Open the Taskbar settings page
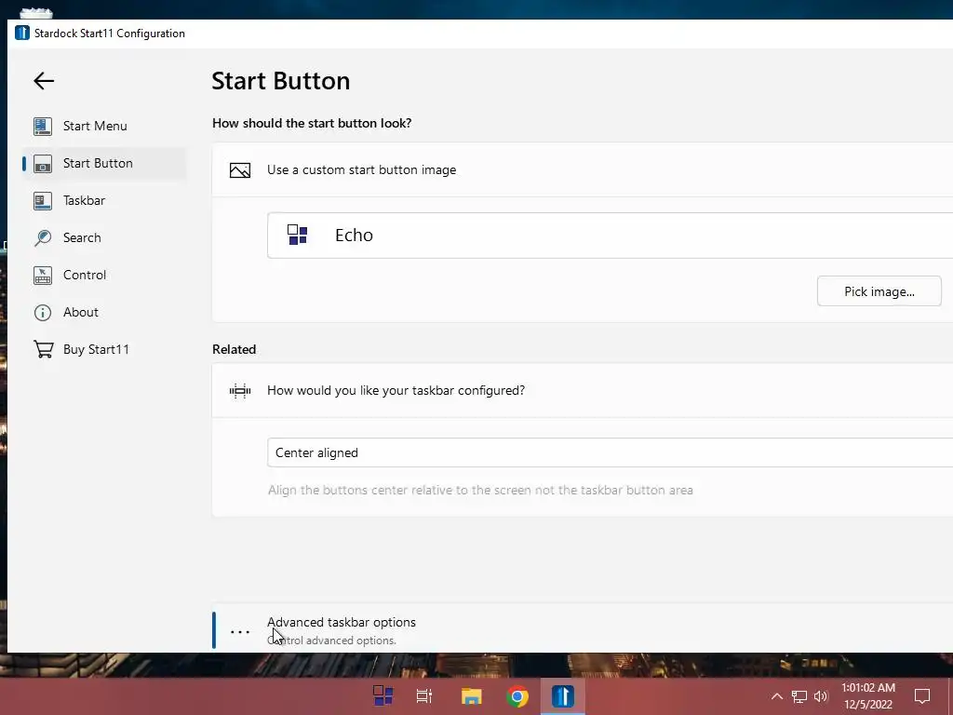953x715 pixels. [x=104, y=200]
